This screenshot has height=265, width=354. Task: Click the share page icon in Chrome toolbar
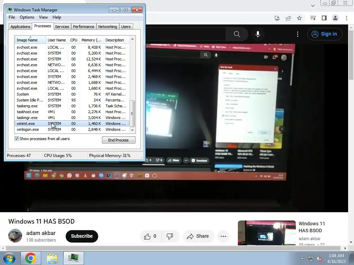tap(288, 18)
